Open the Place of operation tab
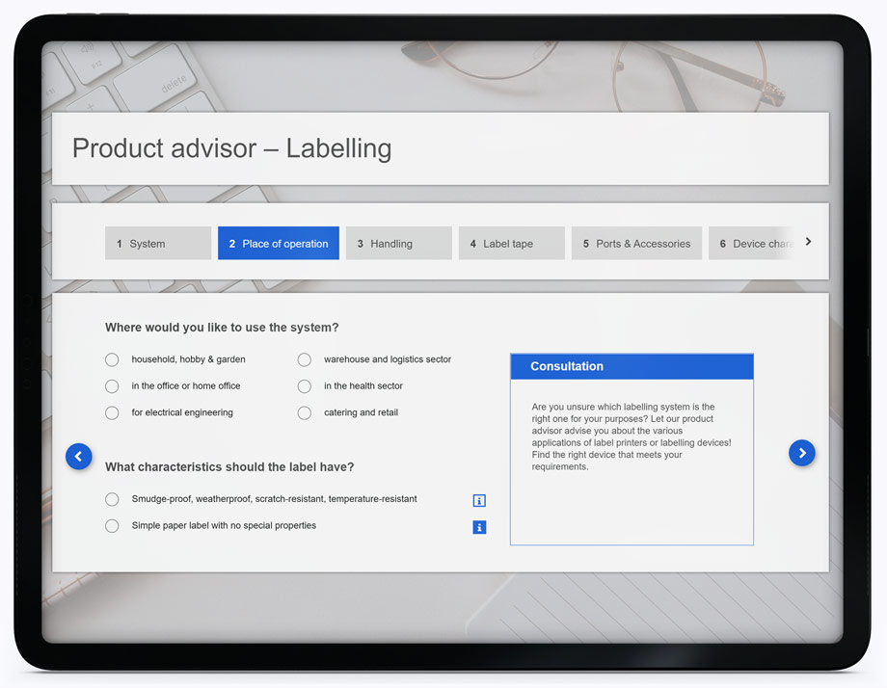Viewport: 887px width, 688px height. (x=279, y=244)
